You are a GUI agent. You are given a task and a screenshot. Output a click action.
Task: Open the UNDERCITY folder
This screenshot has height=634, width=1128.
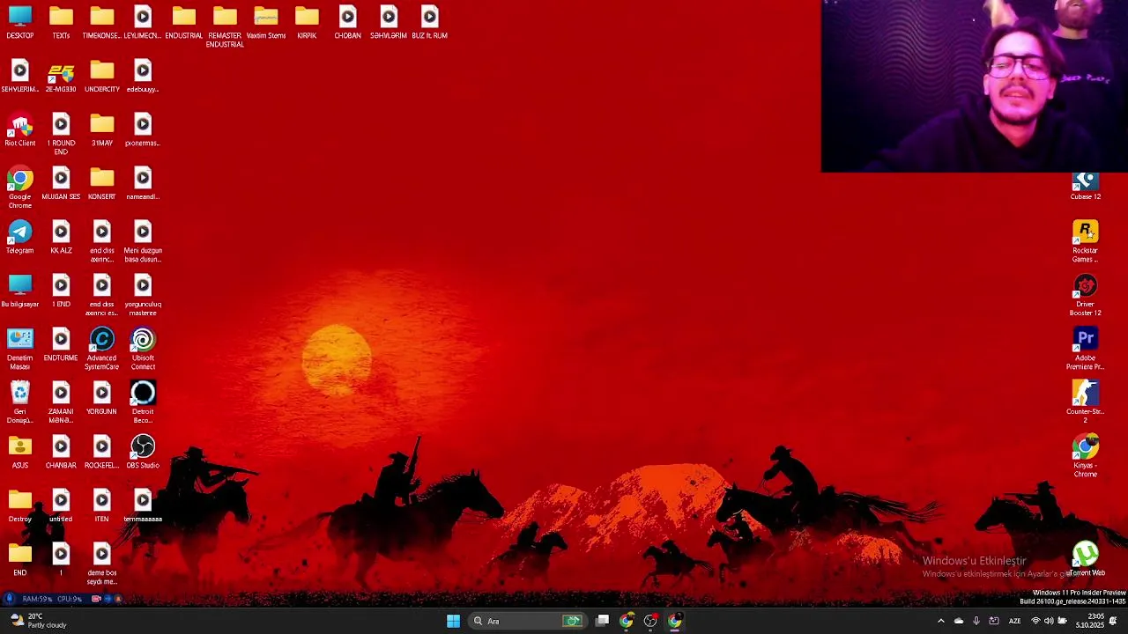101,77
